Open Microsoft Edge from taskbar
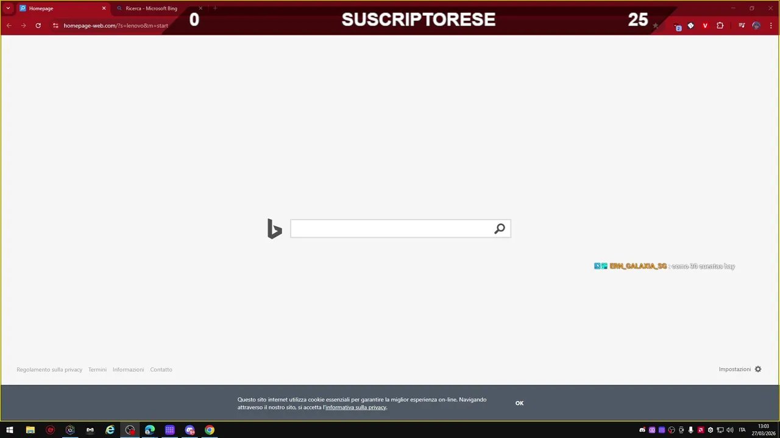 click(x=150, y=430)
